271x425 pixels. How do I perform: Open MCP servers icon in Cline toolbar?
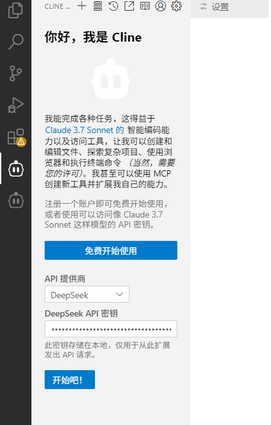click(x=97, y=6)
